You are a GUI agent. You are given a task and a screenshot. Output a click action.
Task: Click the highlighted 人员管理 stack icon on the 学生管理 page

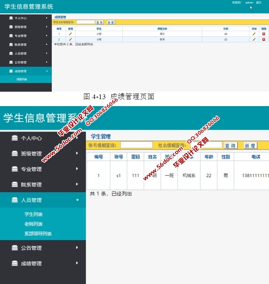pyautogui.click(x=15, y=200)
